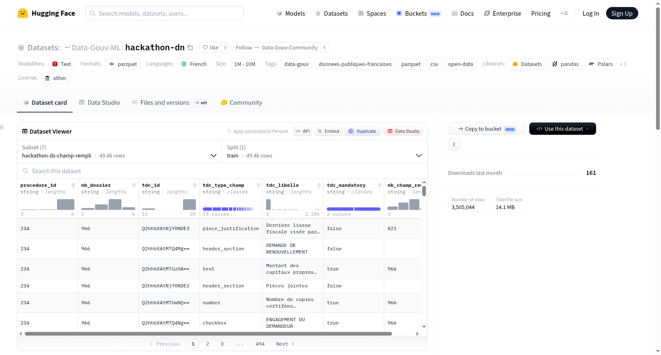Viewport: 661px width, 355px height.
Task: Select the 'piece_justificative' cell
Action: tap(231, 228)
